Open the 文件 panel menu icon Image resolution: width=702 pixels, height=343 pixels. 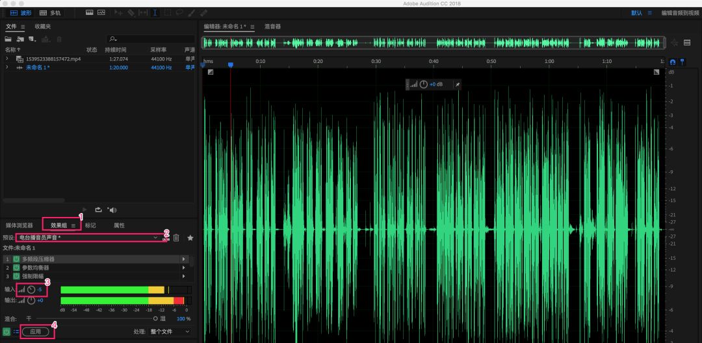point(23,27)
